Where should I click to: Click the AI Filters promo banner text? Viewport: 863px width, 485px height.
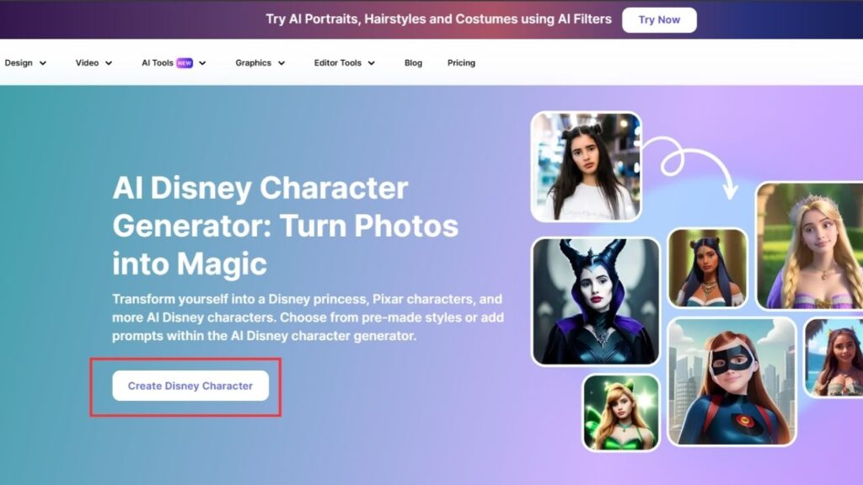(x=438, y=19)
